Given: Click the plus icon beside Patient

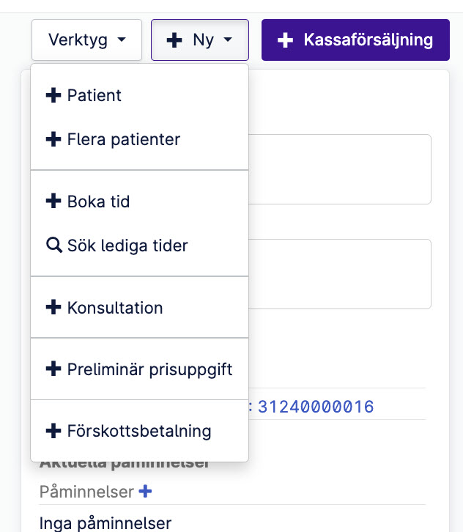Looking at the screenshot, I should pos(53,95).
